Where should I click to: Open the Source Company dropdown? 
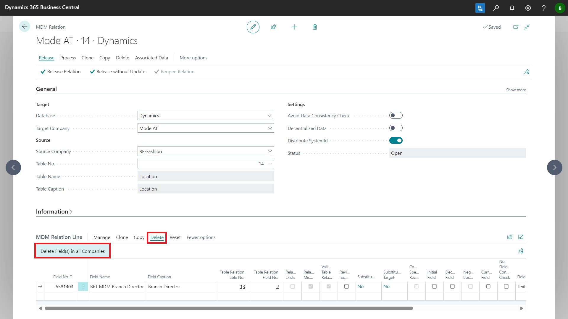pyautogui.click(x=270, y=151)
